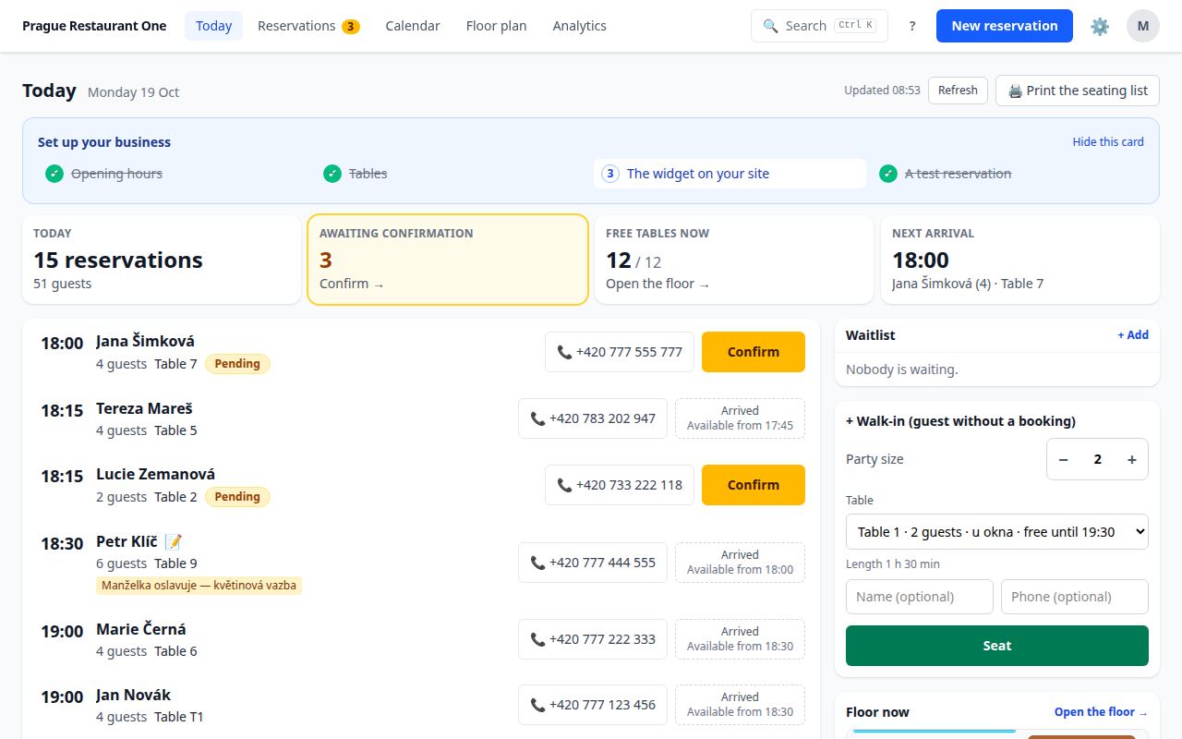This screenshot has height=739, width=1182.
Task: Seat the walk-in guest
Action: (x=997, y=646)
